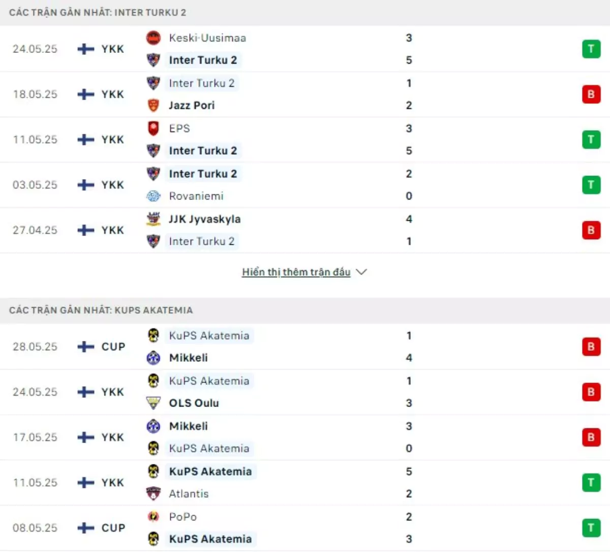The width and height of the screenshot is (610, 552).
Task: Click the green T badge for Keski-Uusimaa match
Action: coord(591,49)
